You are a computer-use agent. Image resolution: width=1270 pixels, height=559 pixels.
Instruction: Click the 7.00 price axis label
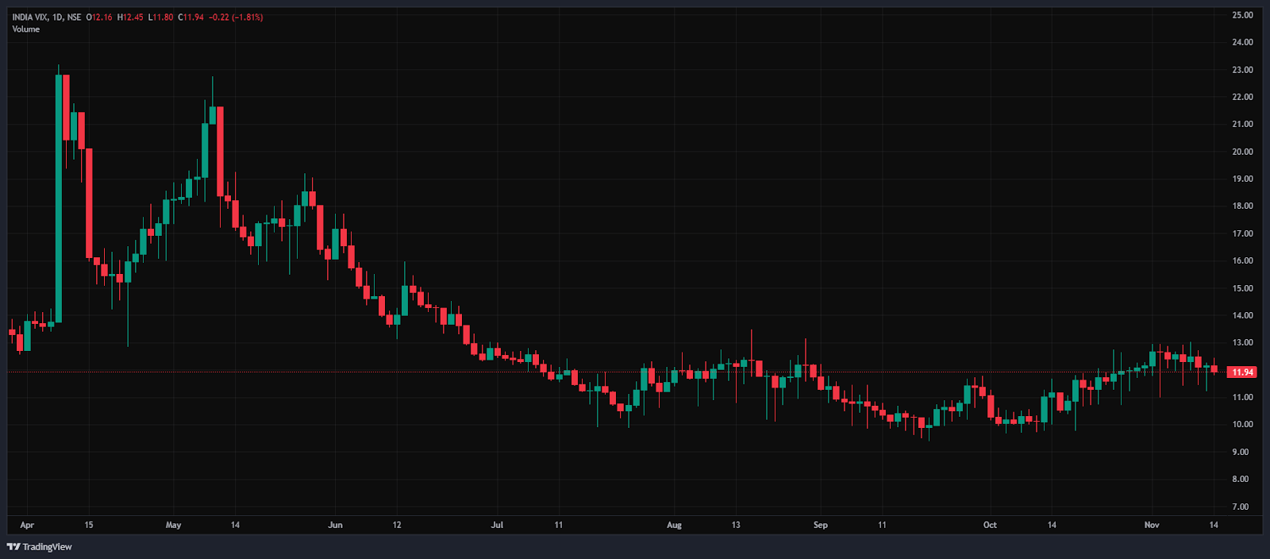1242,507
